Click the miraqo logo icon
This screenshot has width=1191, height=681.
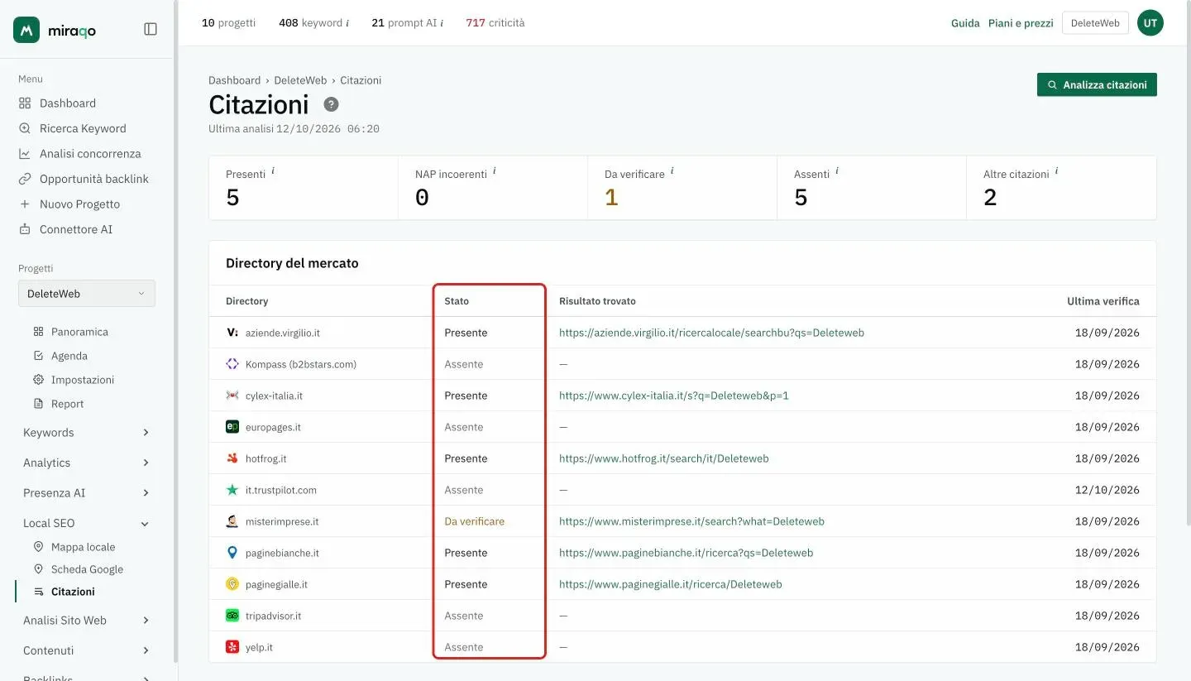[x=26, y=30]
